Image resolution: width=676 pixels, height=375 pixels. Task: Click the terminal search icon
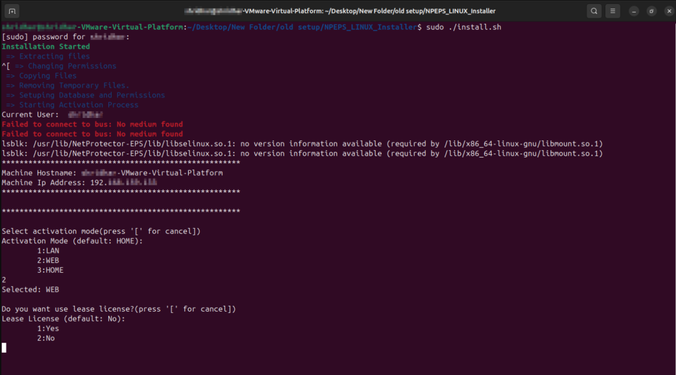[x=595, y=11]
